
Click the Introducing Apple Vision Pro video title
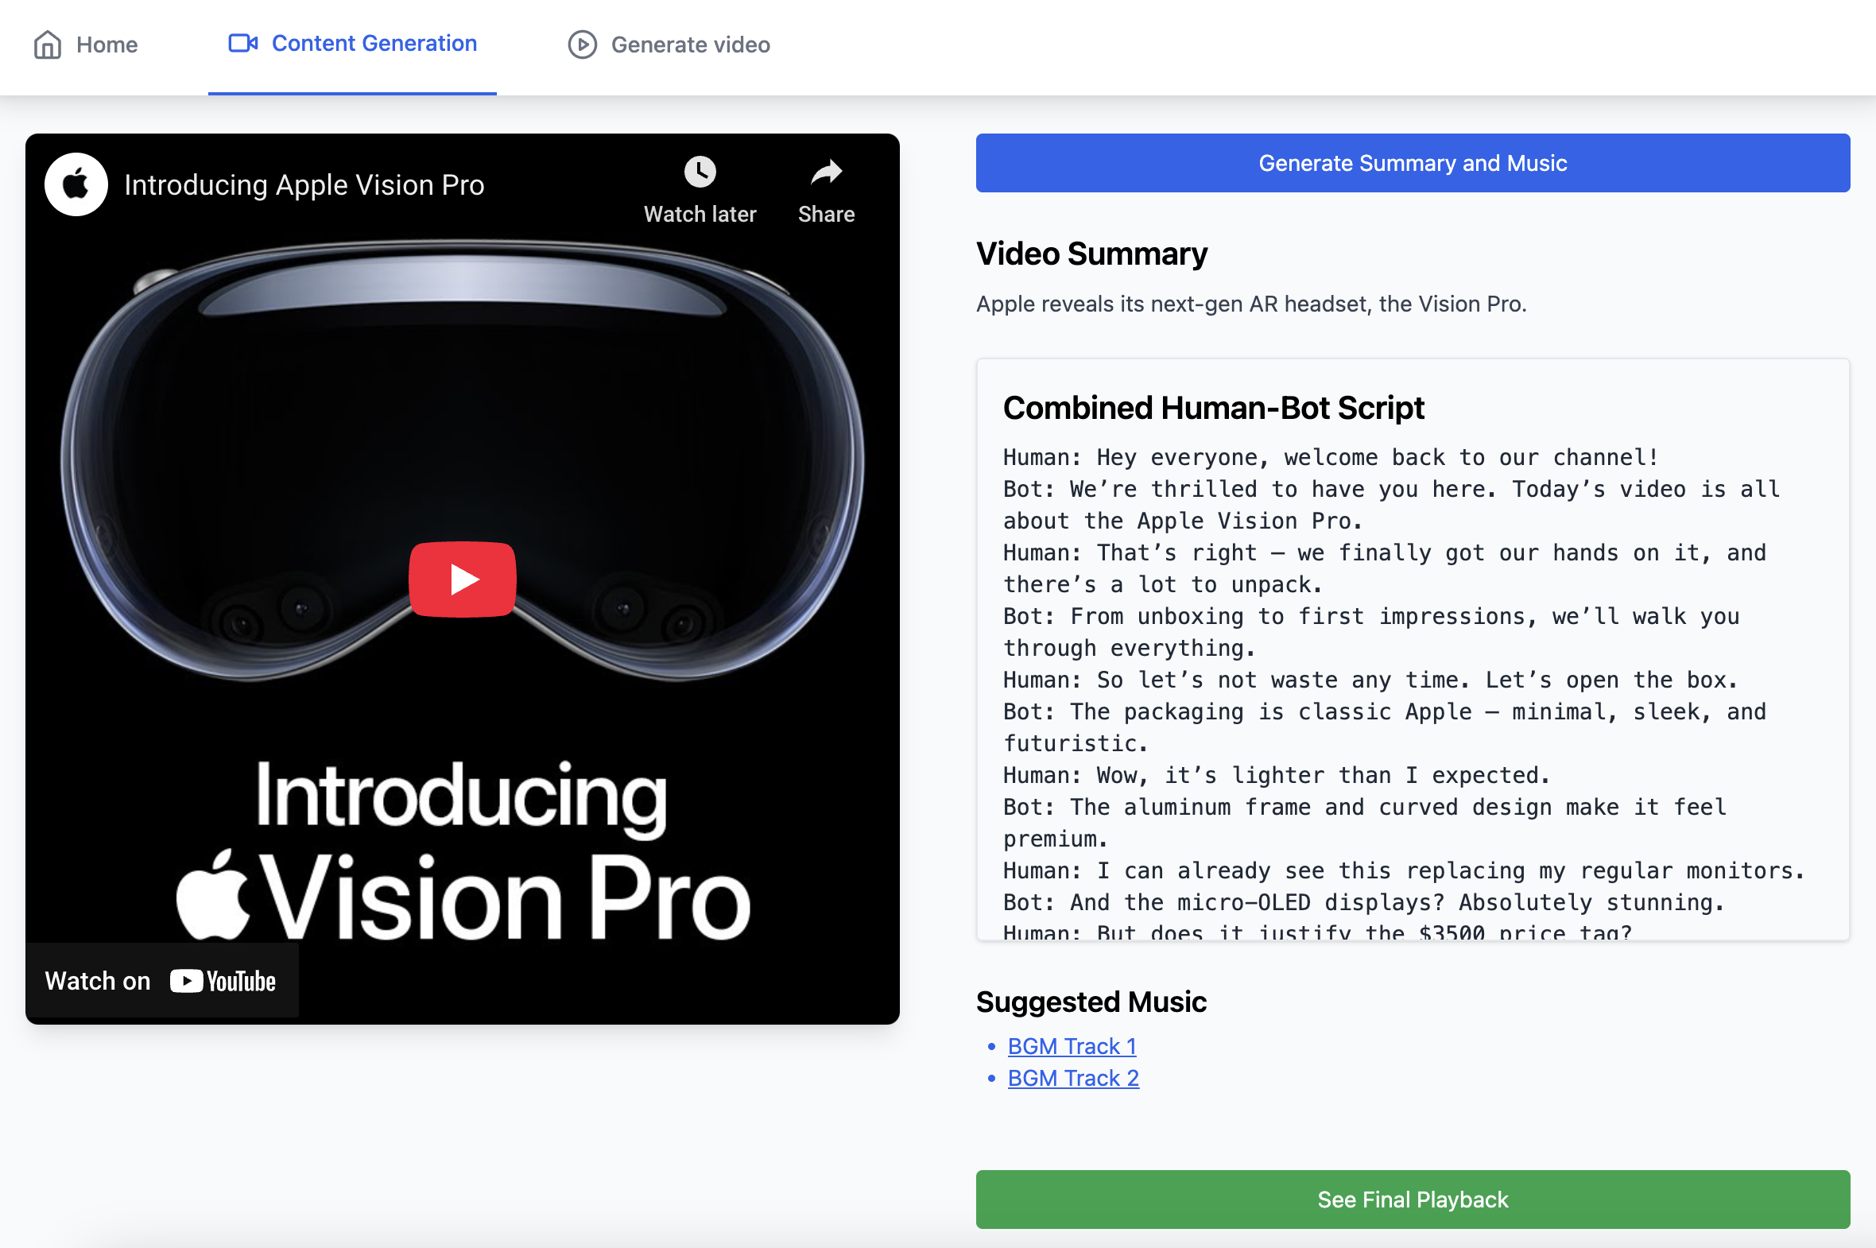(x=304, y=184)
